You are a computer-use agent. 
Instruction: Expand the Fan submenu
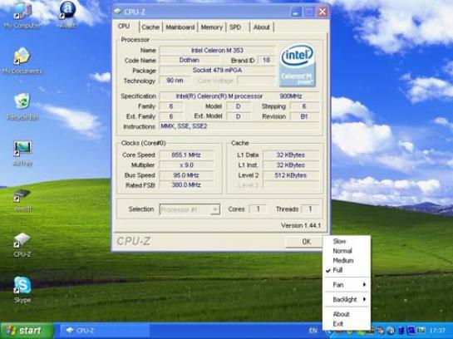click(347, 285)
